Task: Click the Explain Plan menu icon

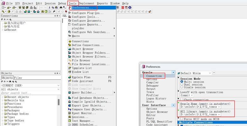Action: 70,77
